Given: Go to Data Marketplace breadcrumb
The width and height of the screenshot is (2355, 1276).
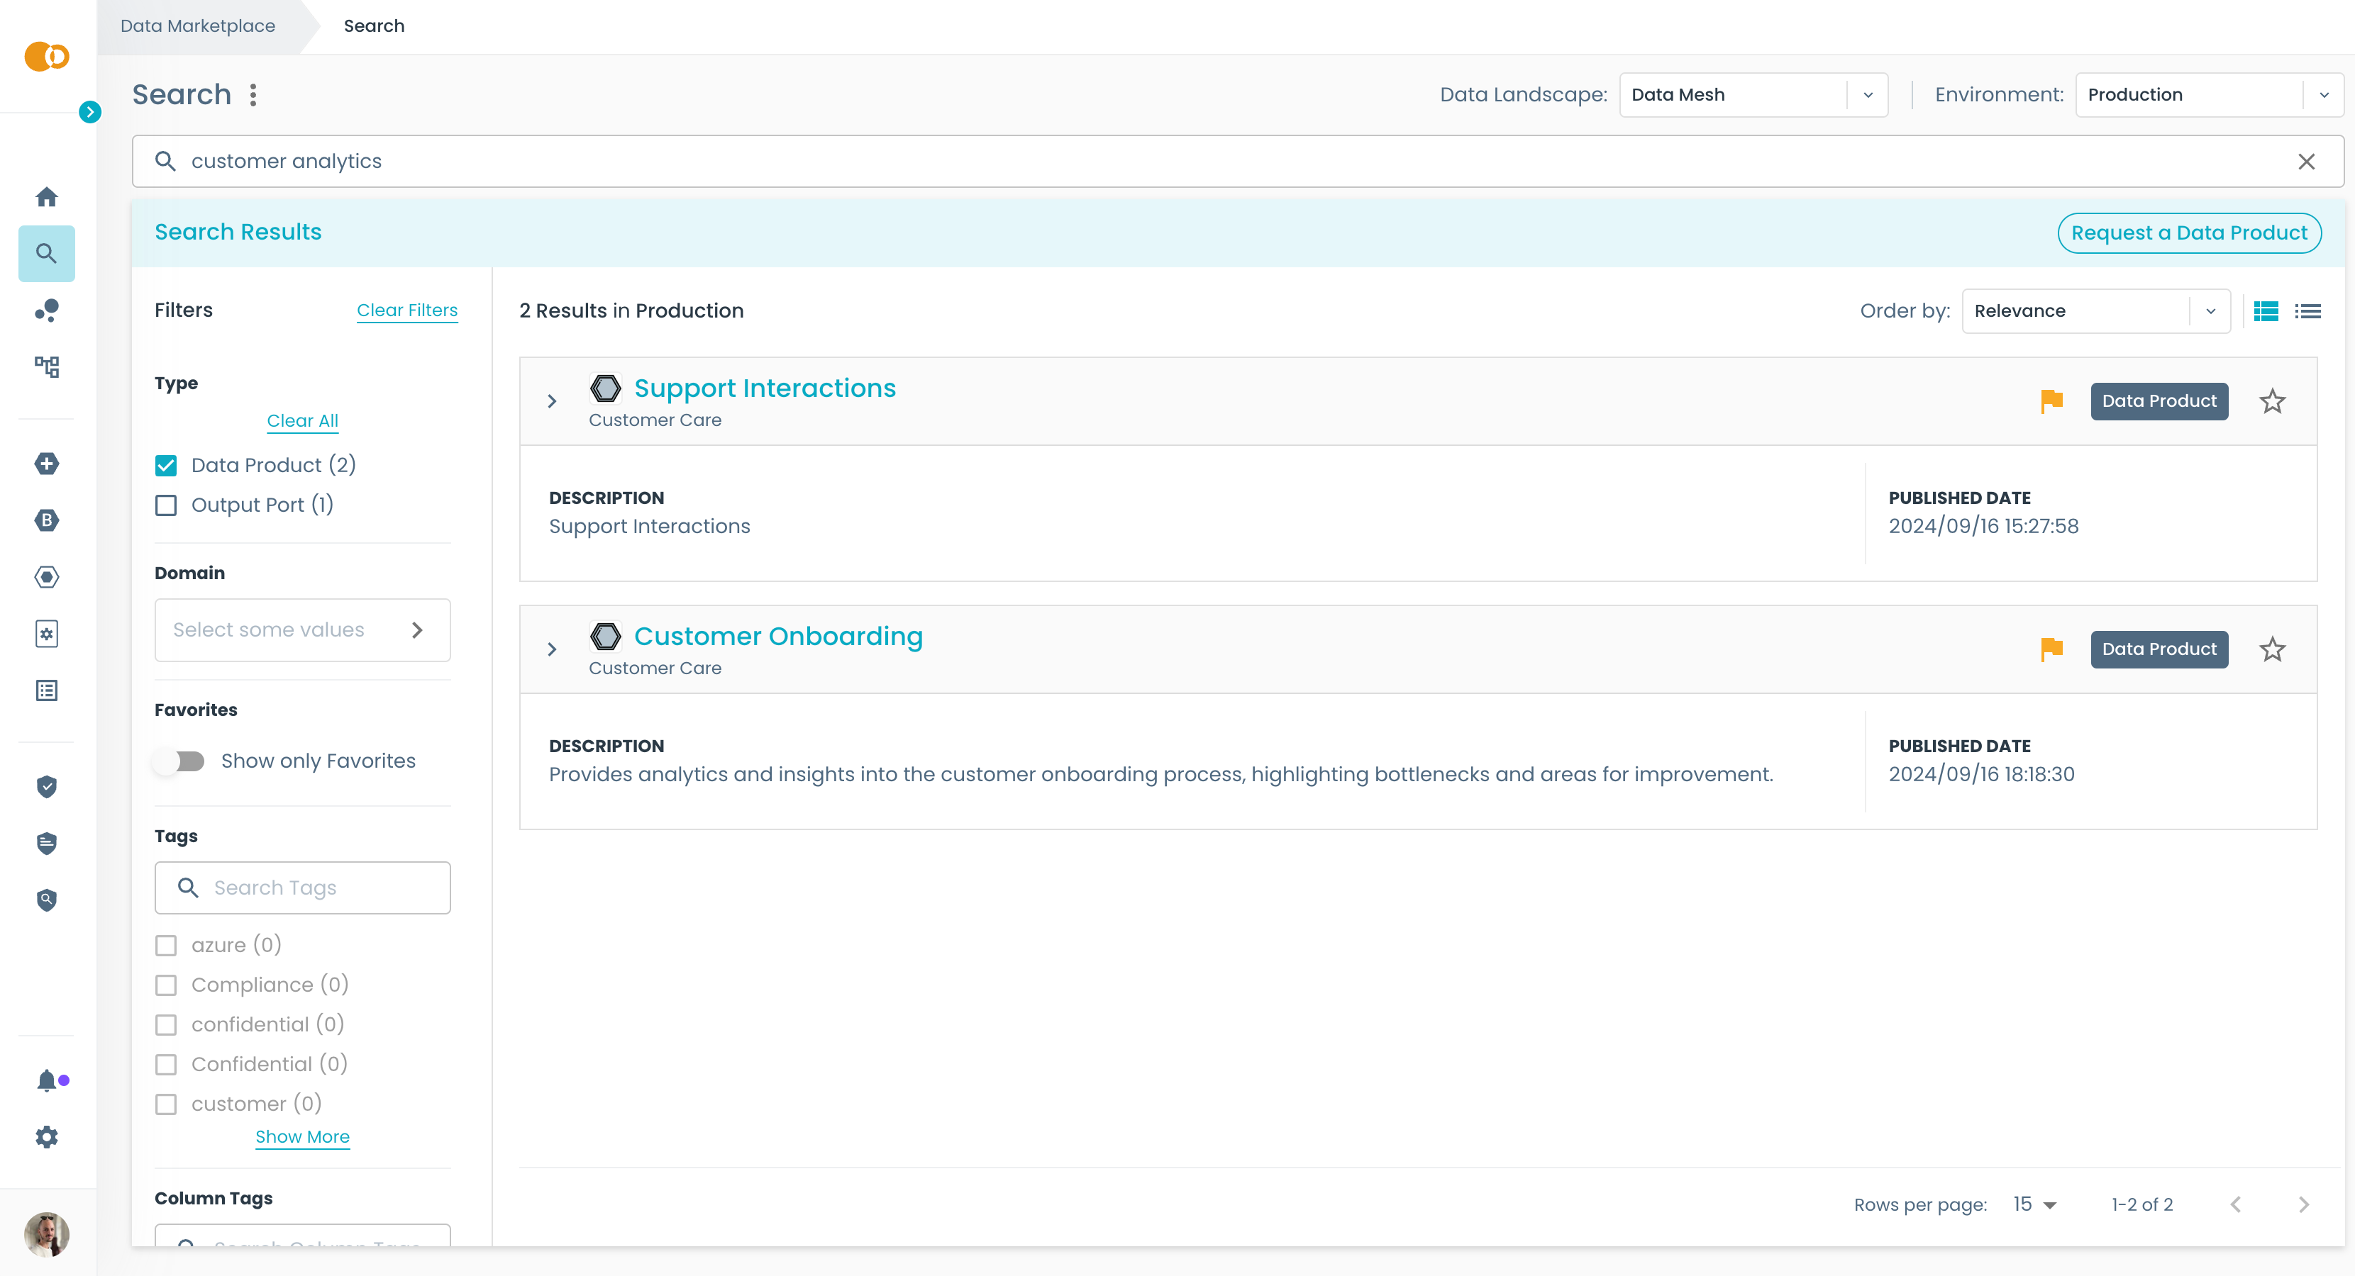Looking at the screenshot, I should [x=197, y=26].
